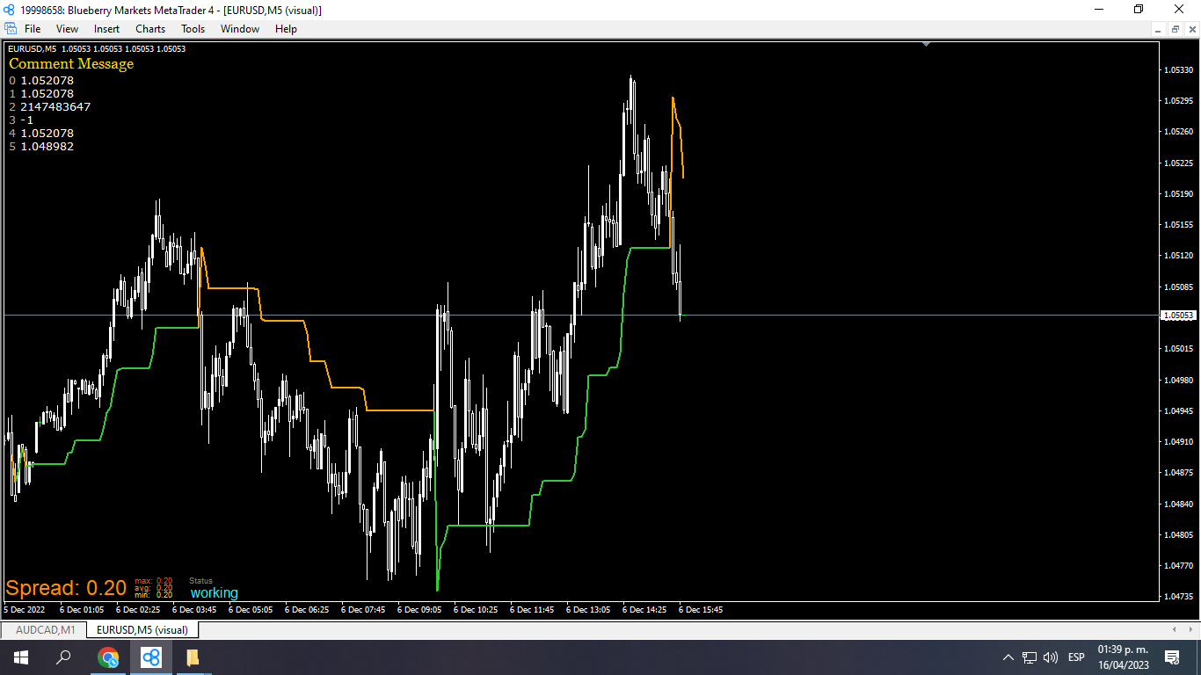Click comment row 3 value -1
Screen dimensions: 1201x675
(x=27, y=120)
